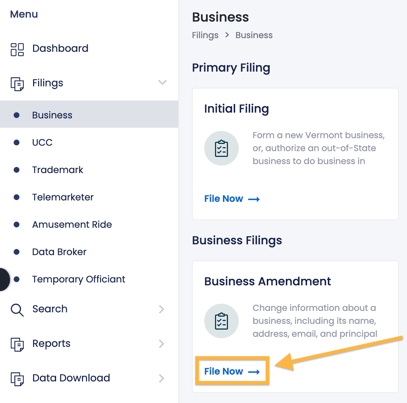Select Amusement Ride from the menu
This screenshot has width=407, height=403.
72,224
